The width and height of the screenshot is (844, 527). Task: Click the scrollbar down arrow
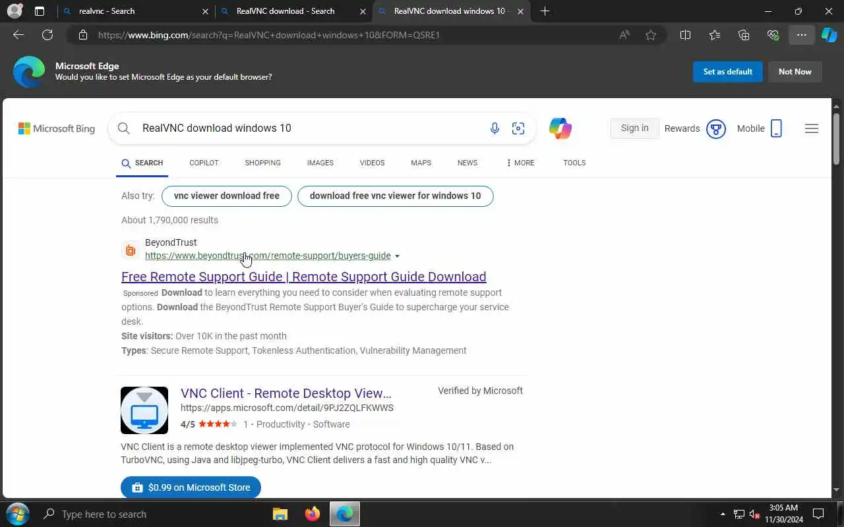click(x=836, y=491)
